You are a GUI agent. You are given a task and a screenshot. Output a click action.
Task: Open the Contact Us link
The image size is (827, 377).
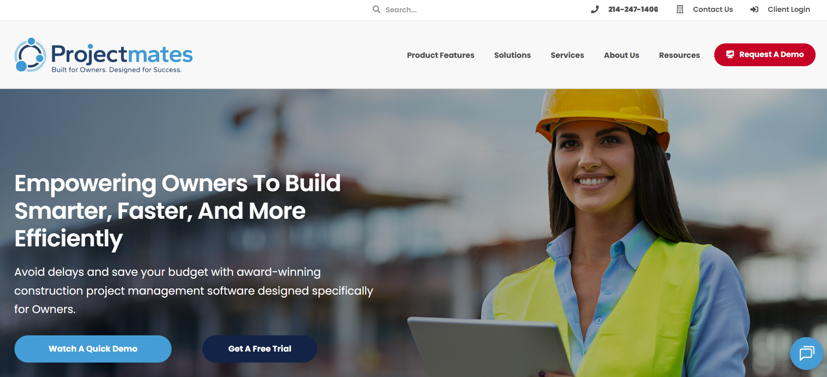(x=713, y=9)
